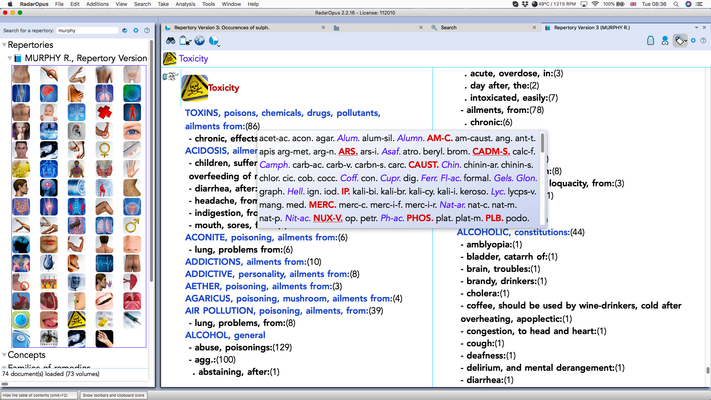Open ACONITE, poisoning rubric
This screenshot has height=400, width=711.
pos(261,237)
